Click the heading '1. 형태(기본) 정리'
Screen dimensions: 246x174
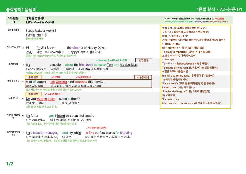pos(171,44)
